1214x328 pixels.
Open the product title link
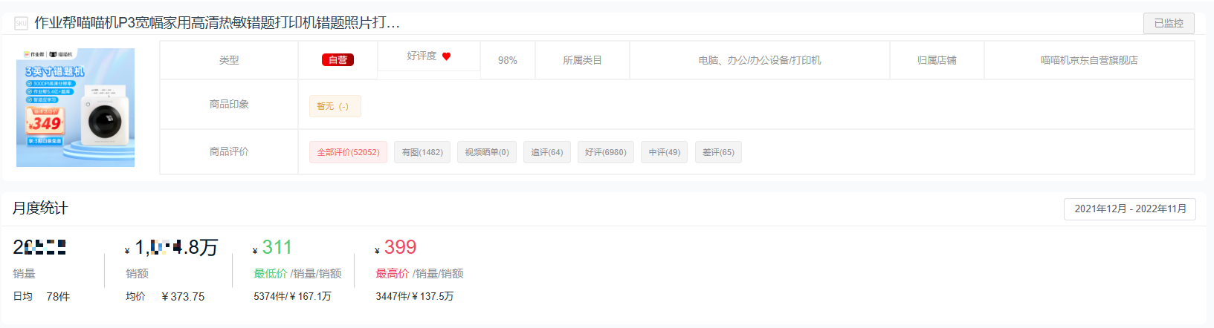pyautogui.click(x=217, y=23)
